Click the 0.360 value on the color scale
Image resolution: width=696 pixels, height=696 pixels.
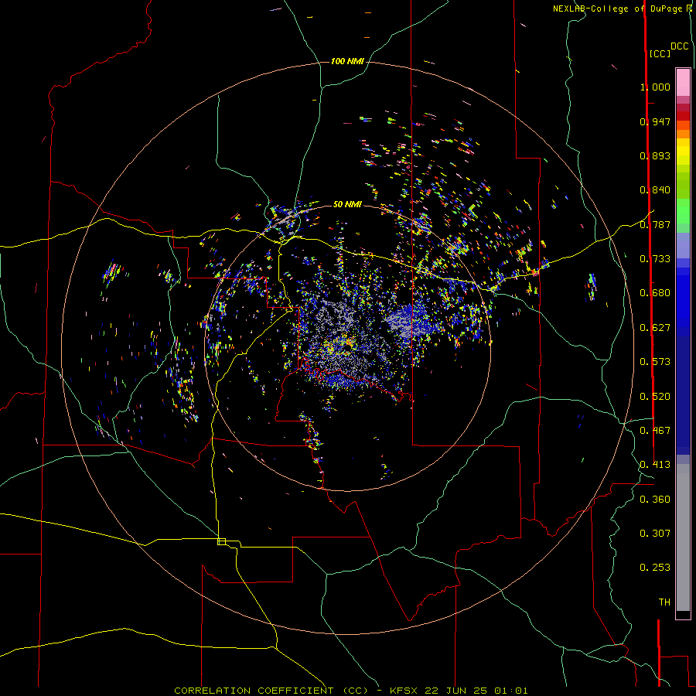(x=655, y=500)
